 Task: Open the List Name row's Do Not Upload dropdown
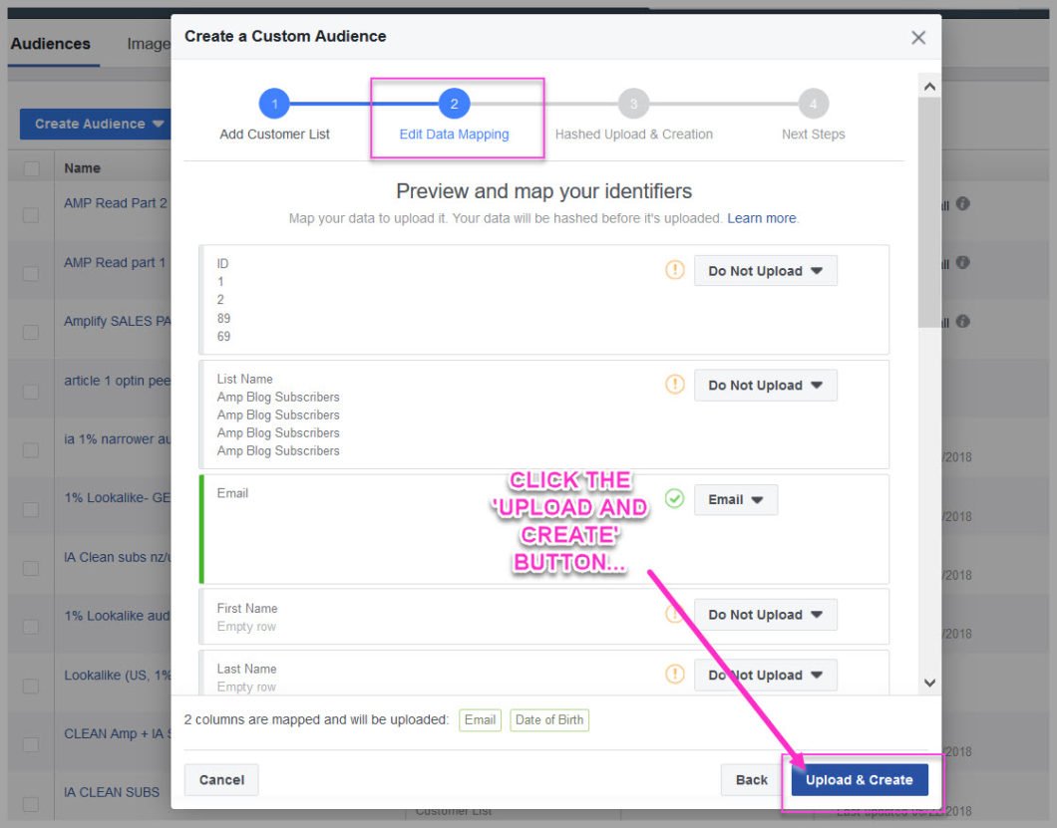point(766,386)
